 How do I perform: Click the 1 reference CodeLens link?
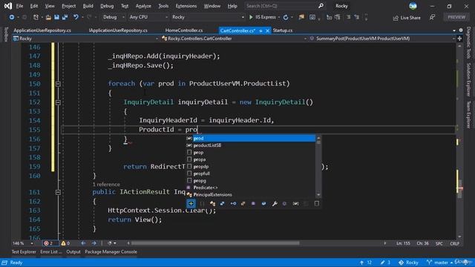point(106,185)
